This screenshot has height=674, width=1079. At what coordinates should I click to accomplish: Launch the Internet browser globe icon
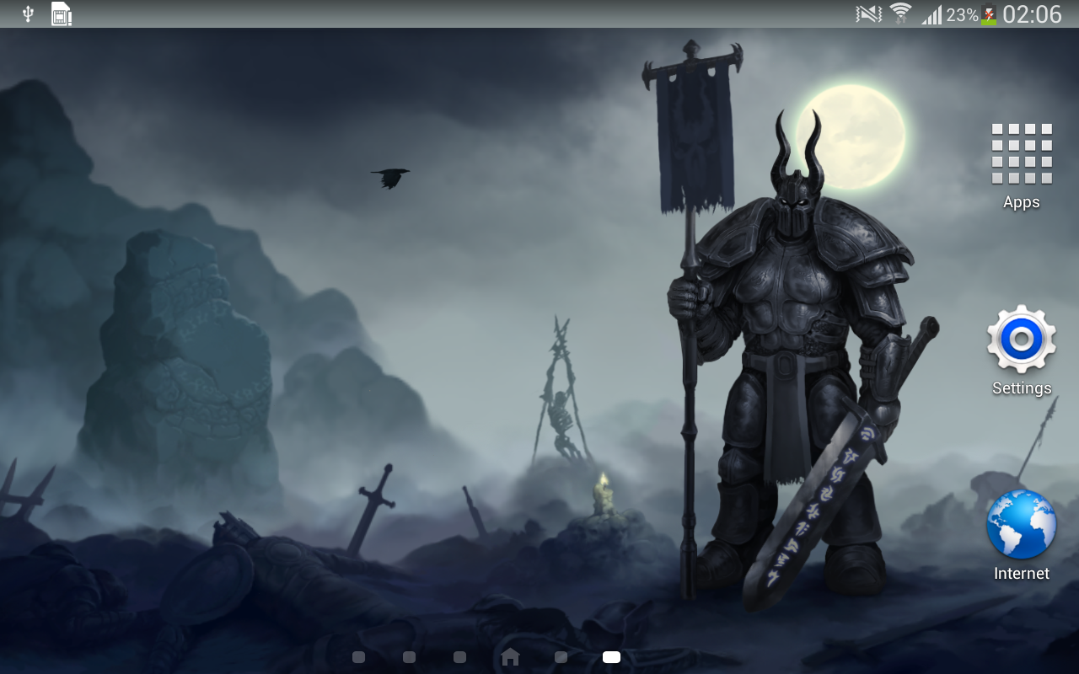1022,524
